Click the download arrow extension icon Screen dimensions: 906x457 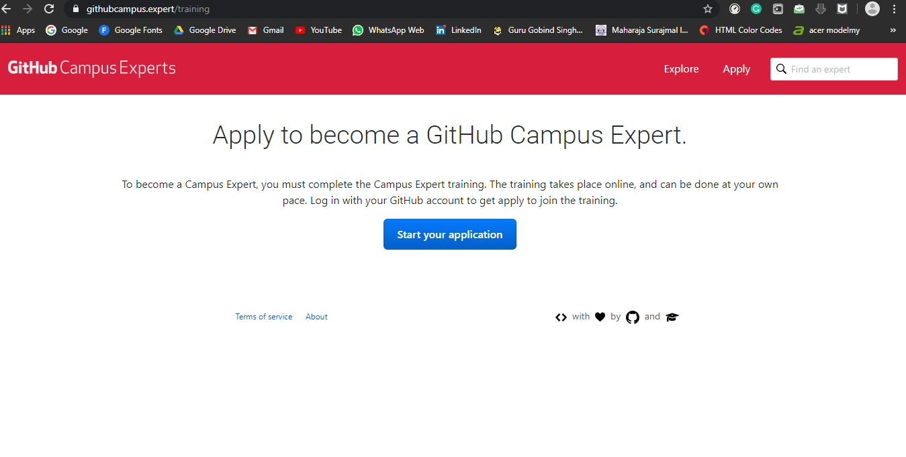(821, 9)
